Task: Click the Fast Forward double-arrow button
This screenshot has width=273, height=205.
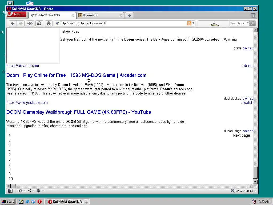Action: click(30, 23)
